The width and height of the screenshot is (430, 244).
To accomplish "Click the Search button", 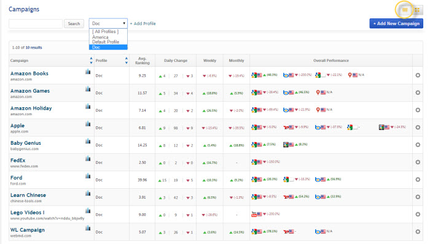I will pos(74,24).
